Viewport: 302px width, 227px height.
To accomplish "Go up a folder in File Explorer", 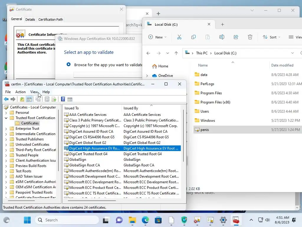I will point(176,53).
